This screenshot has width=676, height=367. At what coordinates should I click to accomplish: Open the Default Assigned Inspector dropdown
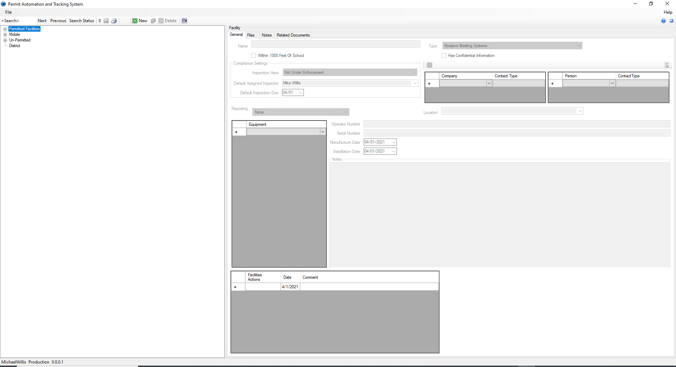(x=415, y=83)
